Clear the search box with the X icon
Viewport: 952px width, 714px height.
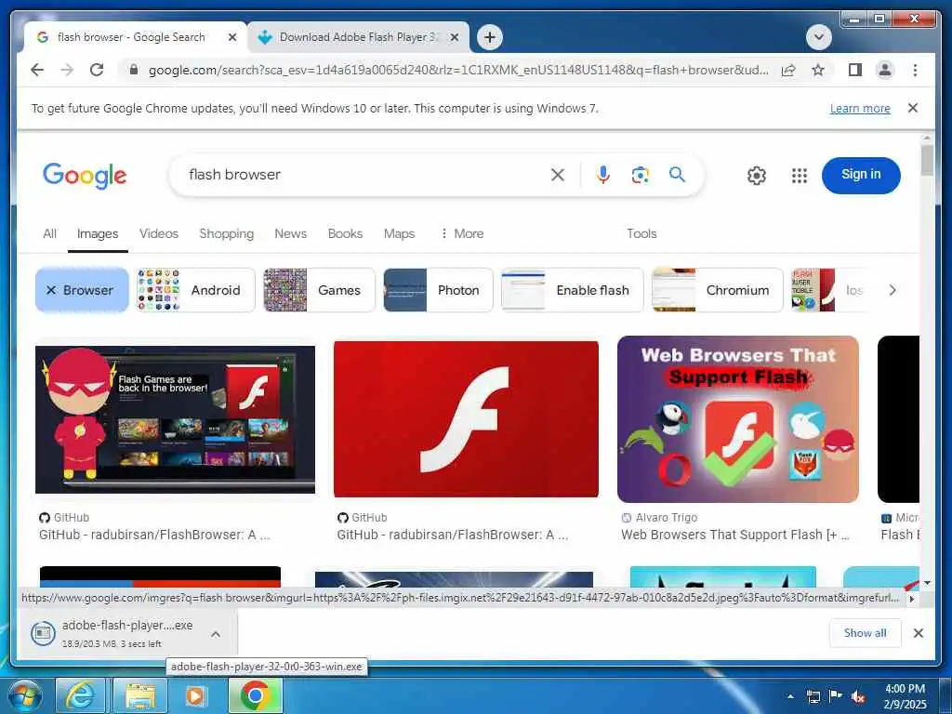pos(558,175)
